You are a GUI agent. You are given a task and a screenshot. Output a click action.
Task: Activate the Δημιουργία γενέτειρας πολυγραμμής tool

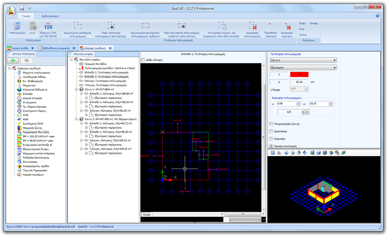tap(77, 28)
